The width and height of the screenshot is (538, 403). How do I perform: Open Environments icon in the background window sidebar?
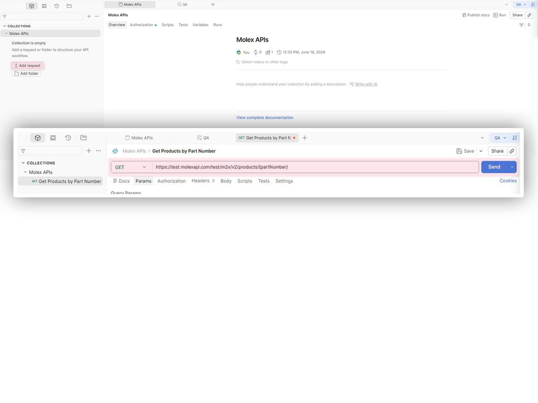pyautogui.click(x=44, y=6)
